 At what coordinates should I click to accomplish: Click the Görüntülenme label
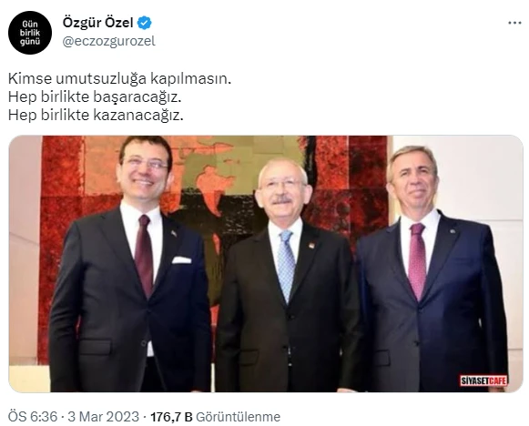pos(239,417)
